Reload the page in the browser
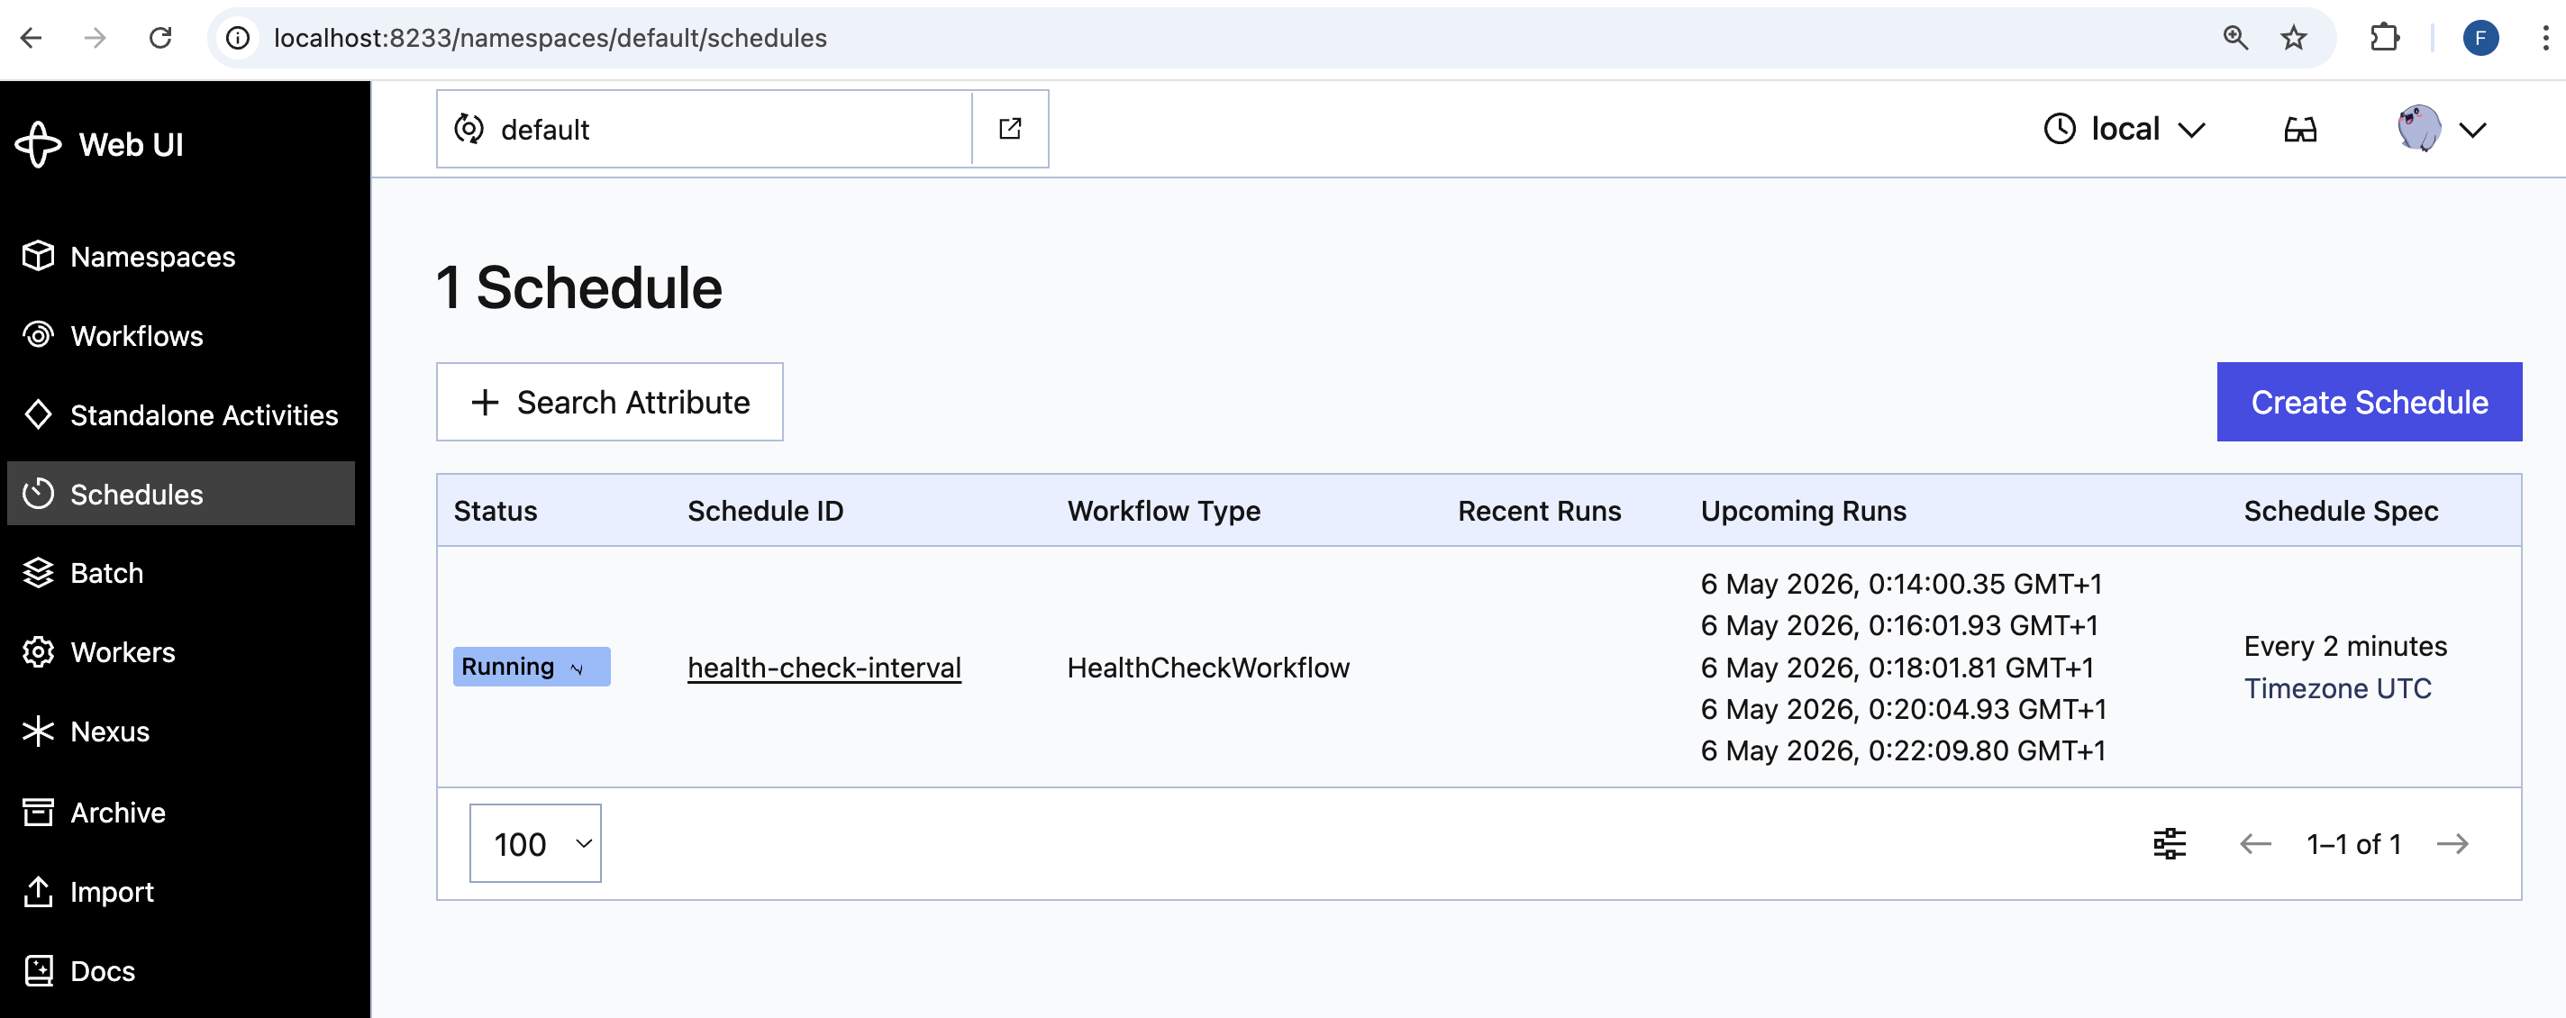Screen dimensions: 2566x1018 [160, 38]
